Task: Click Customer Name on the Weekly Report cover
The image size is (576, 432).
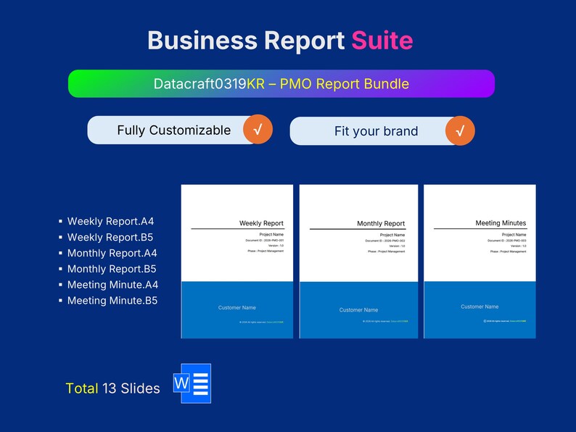Action: (x=237, y=307)
